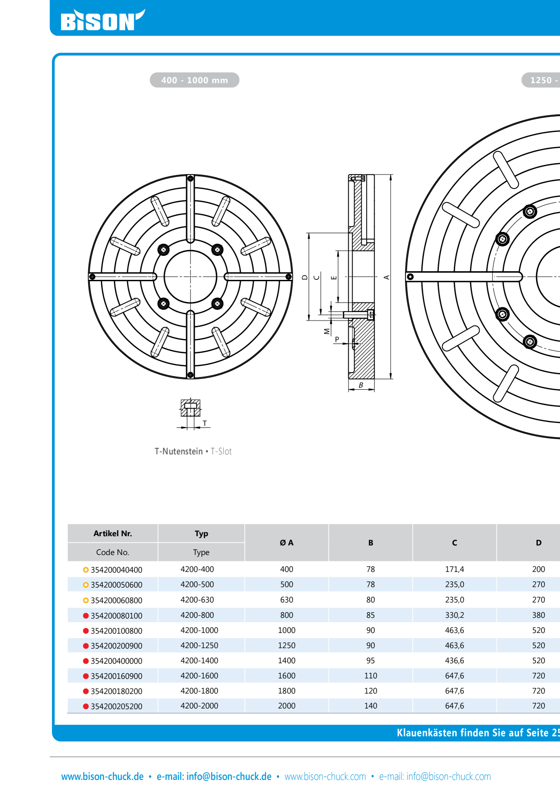This screenshot has height=793, width=560.
Task: Click the B value '85' cell
Action: [371, 615]
